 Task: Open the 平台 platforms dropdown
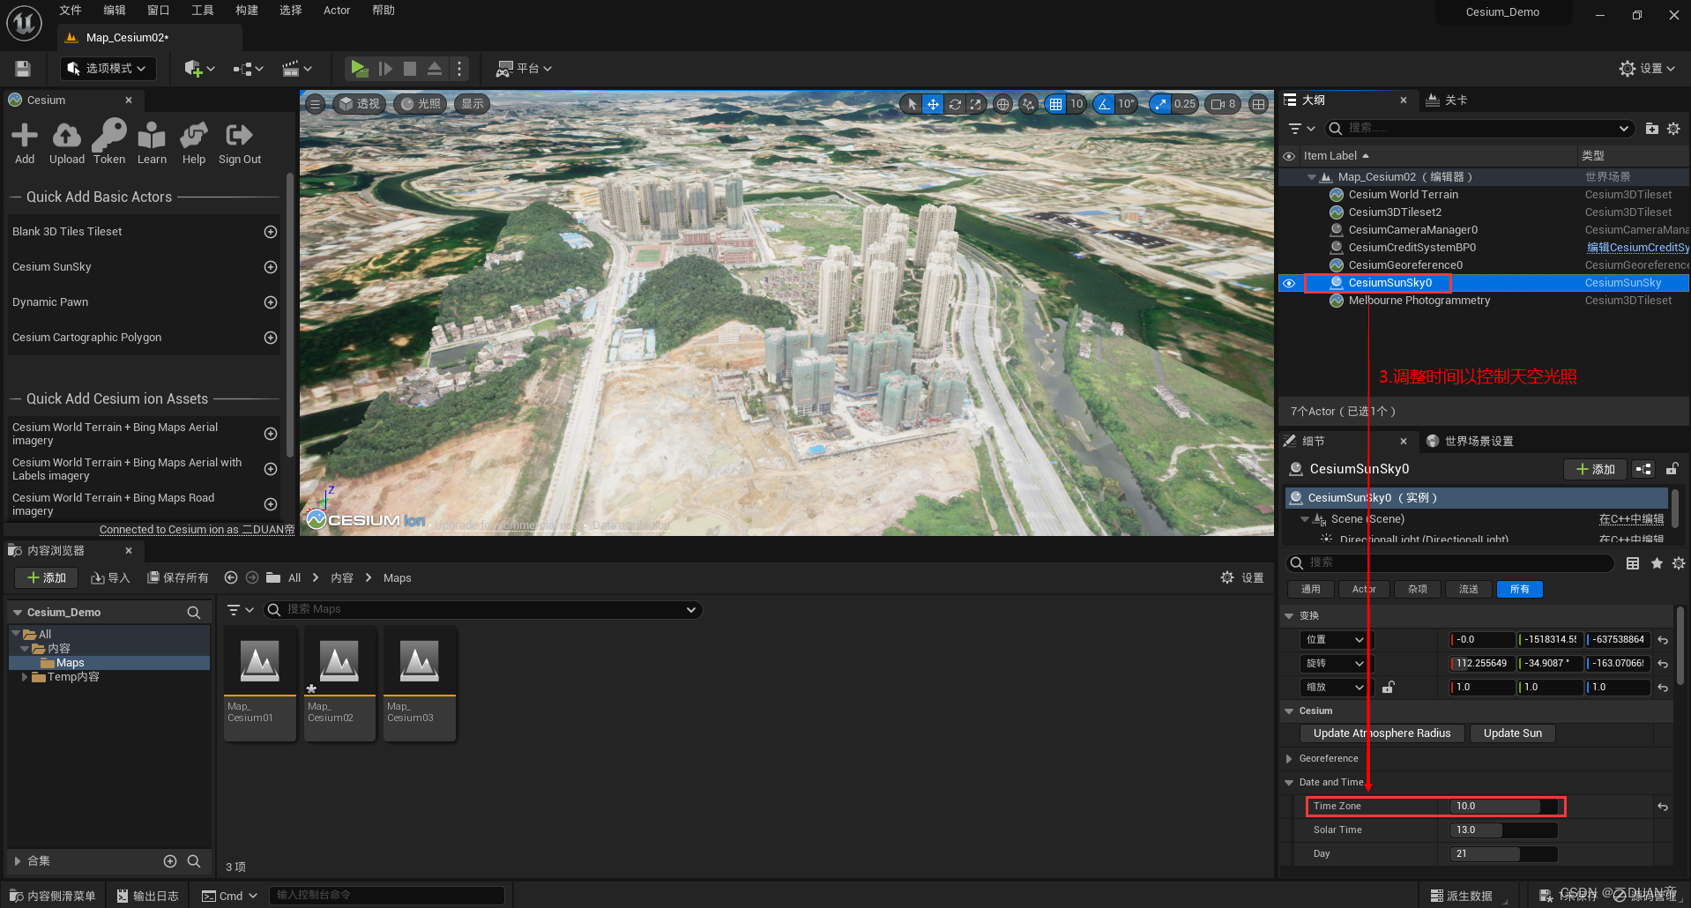[525, 69]
